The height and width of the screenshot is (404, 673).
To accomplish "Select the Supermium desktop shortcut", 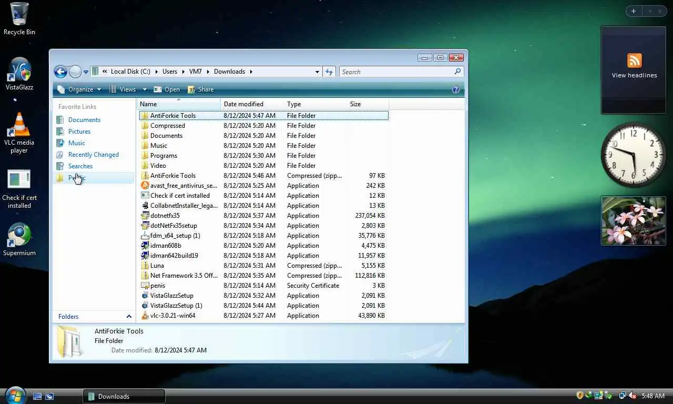I will (x=19, y=240).
